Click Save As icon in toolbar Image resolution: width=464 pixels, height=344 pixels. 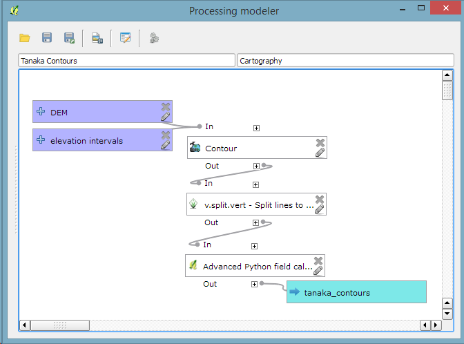click(69, 38)
